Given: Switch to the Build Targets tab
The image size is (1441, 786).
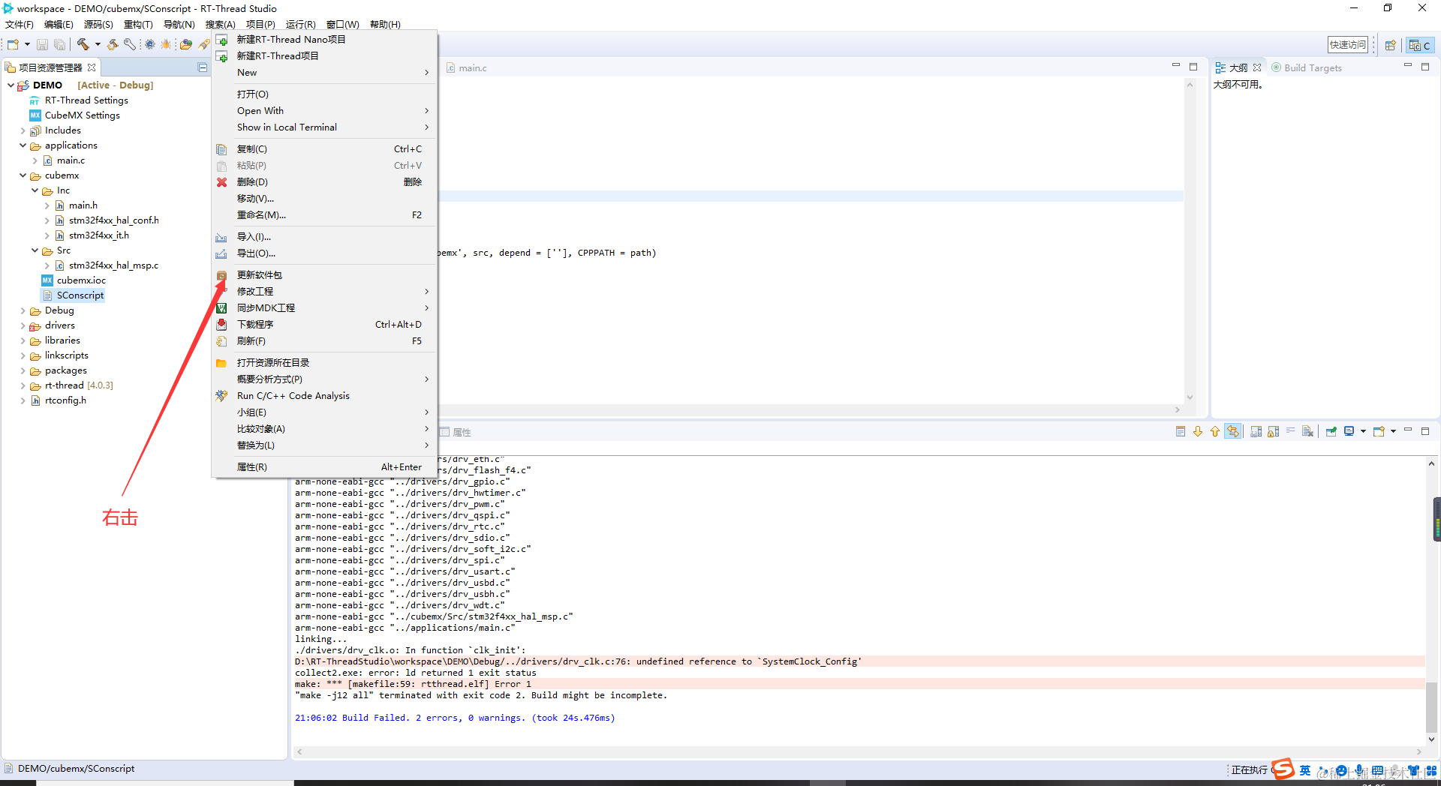Looking at the screenshot, I should (1307, 67).
